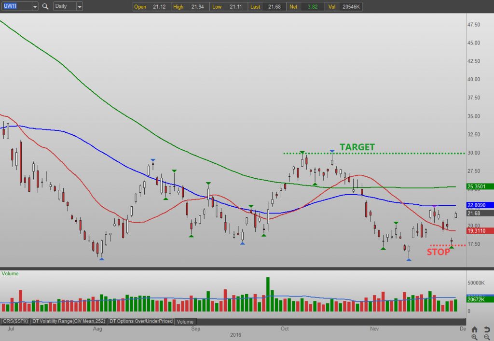The width and height of the screenshot is (494, 341).
Task: Click the zoom in magnifier icon
Action: [475, 337]
